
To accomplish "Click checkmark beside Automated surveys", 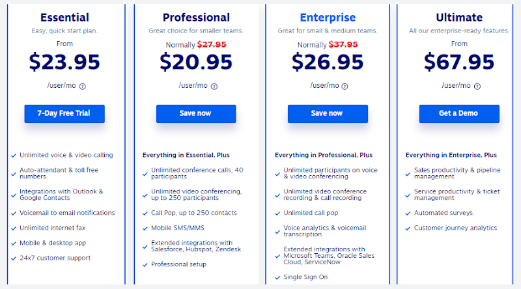I will pos(408,213).
